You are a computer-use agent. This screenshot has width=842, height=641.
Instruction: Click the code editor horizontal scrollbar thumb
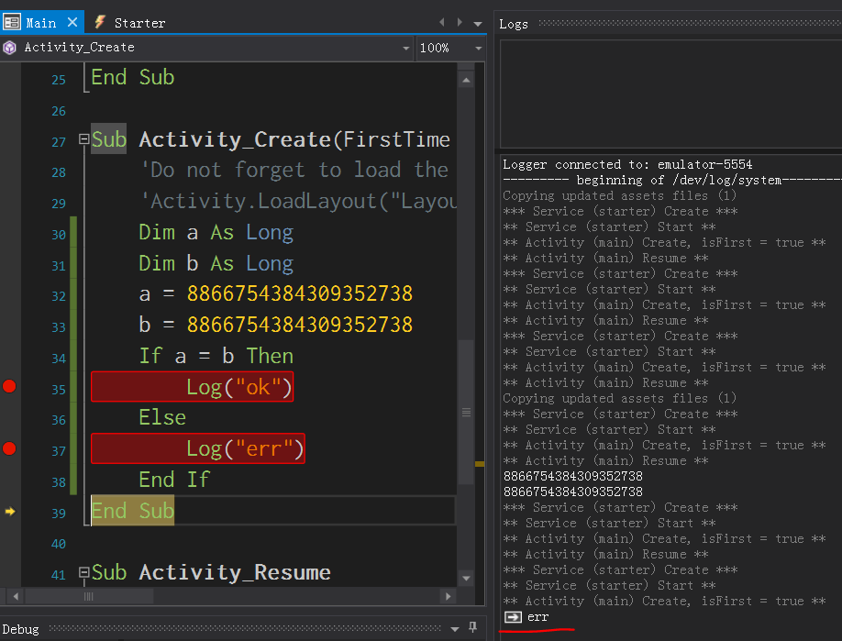[89, 596]
